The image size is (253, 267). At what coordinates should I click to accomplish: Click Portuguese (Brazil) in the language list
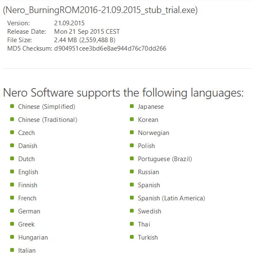point(165,159)
